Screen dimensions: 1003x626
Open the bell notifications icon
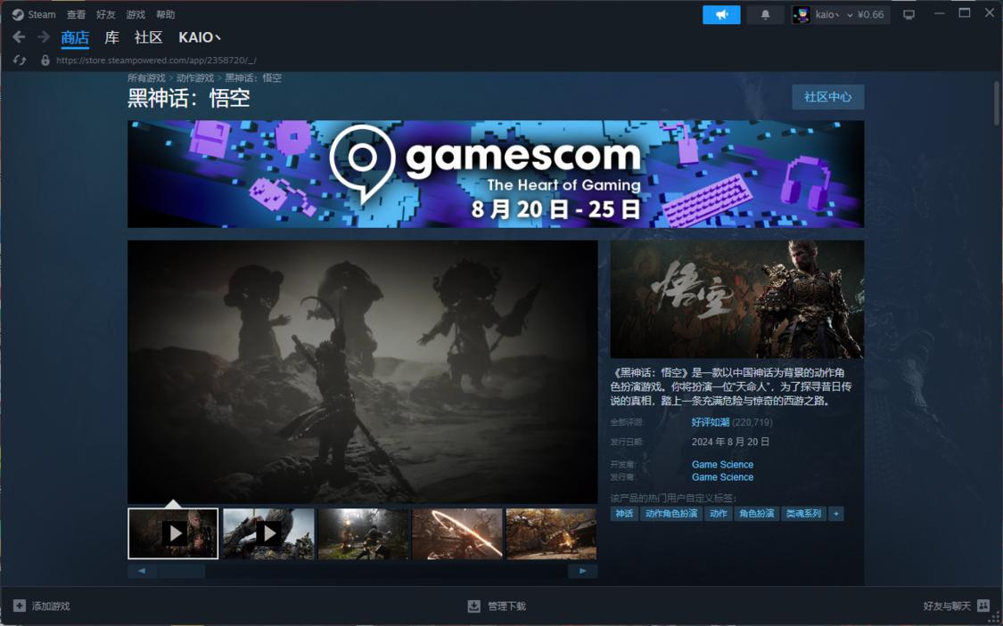pyautogui.click(x=765, y=14)
